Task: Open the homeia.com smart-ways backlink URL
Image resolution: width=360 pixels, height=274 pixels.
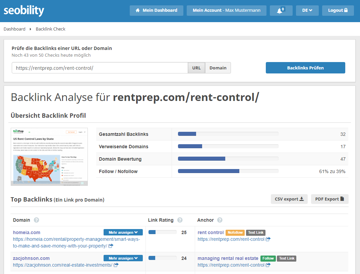Action: (x=76, y=242)
